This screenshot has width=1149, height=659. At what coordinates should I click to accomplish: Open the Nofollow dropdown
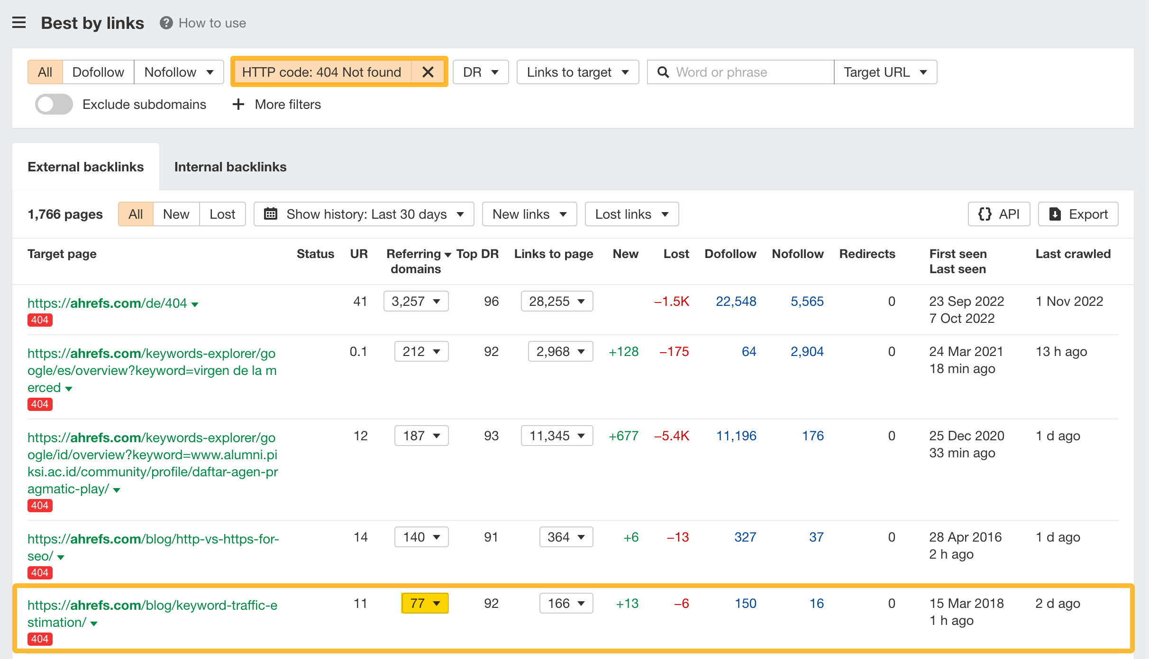tap(179, 72)
